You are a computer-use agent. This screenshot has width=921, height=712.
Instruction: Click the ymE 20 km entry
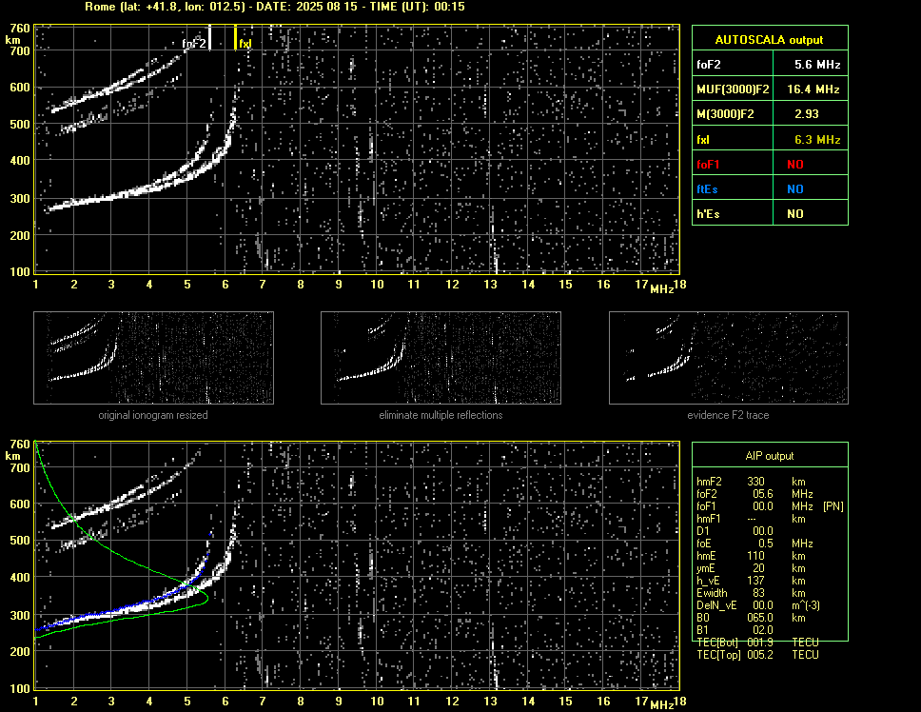coord(750,568)
